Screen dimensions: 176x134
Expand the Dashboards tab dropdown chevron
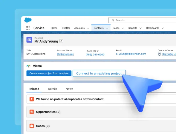163,28
